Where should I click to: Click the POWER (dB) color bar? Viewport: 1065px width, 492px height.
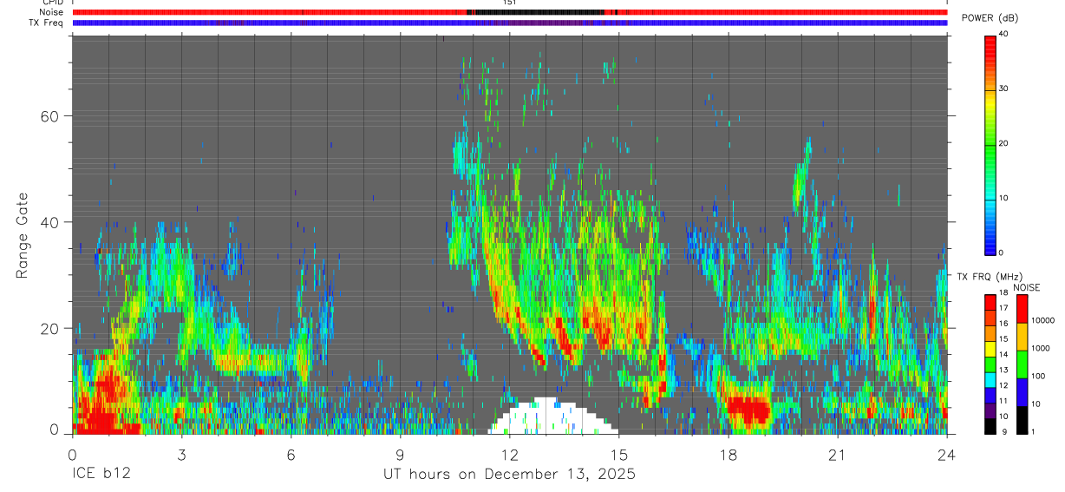click(x=990, y=144)
